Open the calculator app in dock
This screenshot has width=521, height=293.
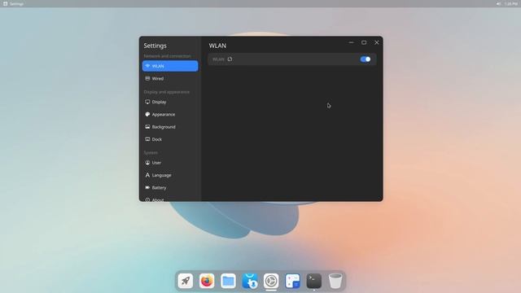(x=293, y=281)
